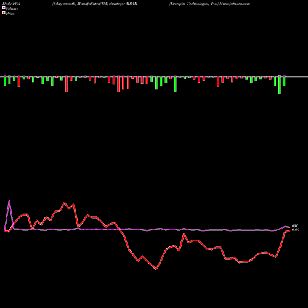Click the lowest trough of the red price line

[156, 269]
